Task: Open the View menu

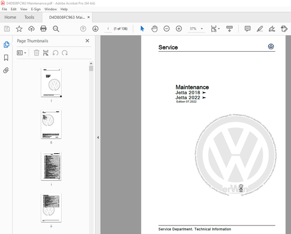Action: pos(23,9)
